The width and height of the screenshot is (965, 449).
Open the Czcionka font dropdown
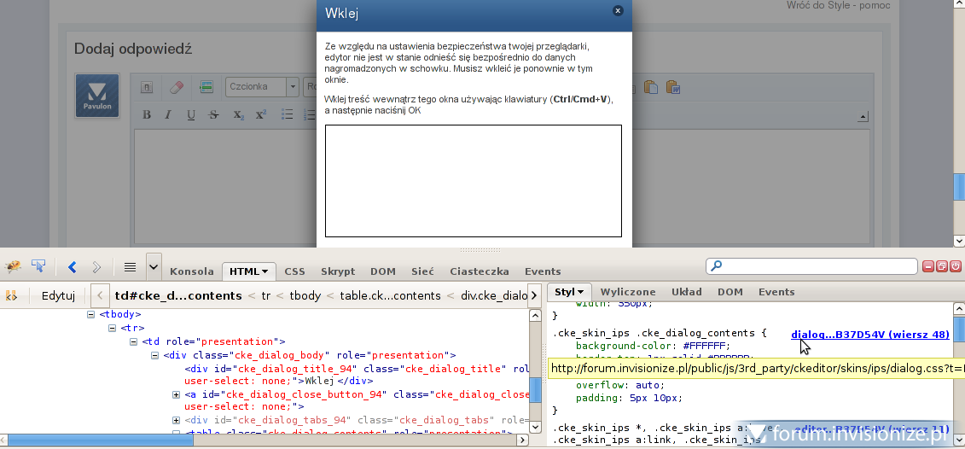[262, 86]
